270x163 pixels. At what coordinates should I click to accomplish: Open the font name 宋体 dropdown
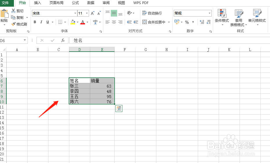tap(75, 13)
